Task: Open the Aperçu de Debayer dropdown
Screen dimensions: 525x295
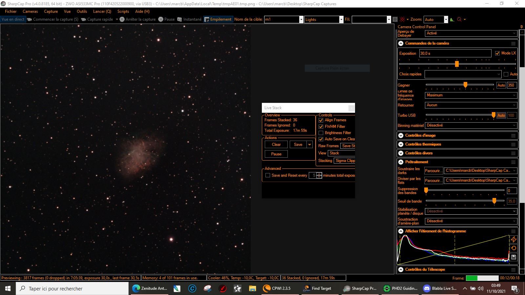Action: (x=471, y=33)
